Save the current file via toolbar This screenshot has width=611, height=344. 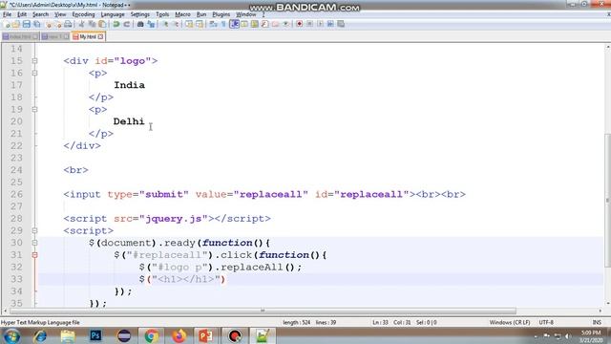[26, 24]
